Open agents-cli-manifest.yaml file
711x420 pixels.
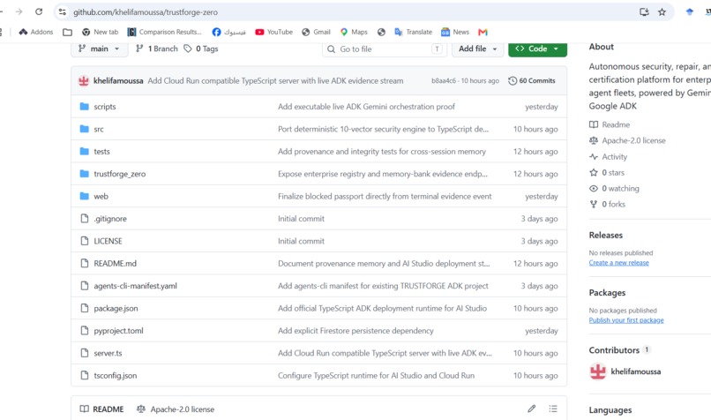tap(136, 286)
